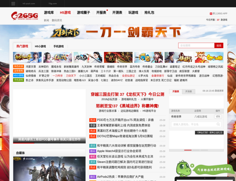Switch to the 手机游戏 tab
The image size is (236, 181).
(x=58, y=46)
